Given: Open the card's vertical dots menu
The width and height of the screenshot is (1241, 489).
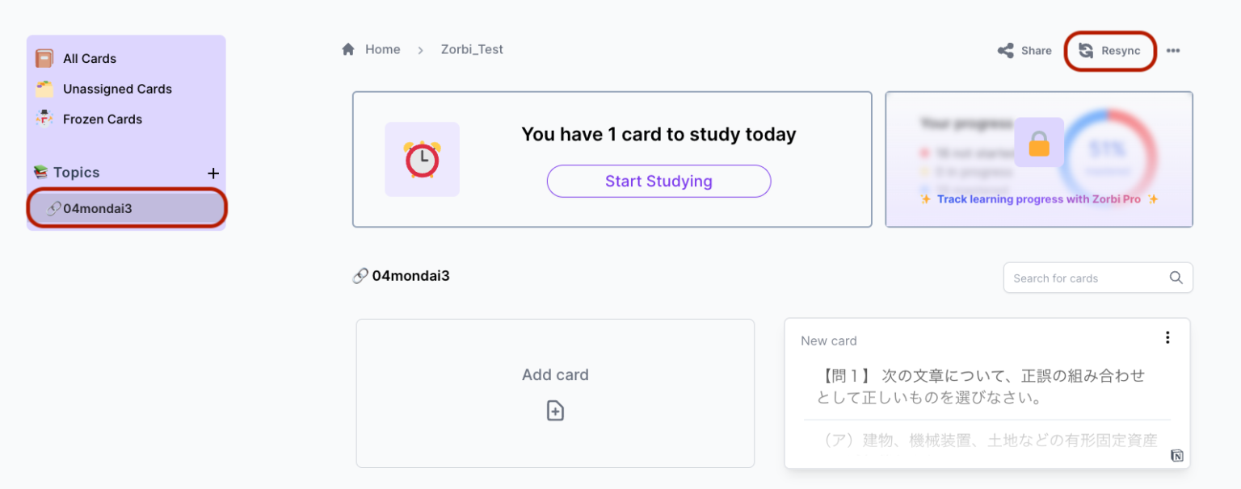Looking at the screenshot, I should tap(1167, 337).
